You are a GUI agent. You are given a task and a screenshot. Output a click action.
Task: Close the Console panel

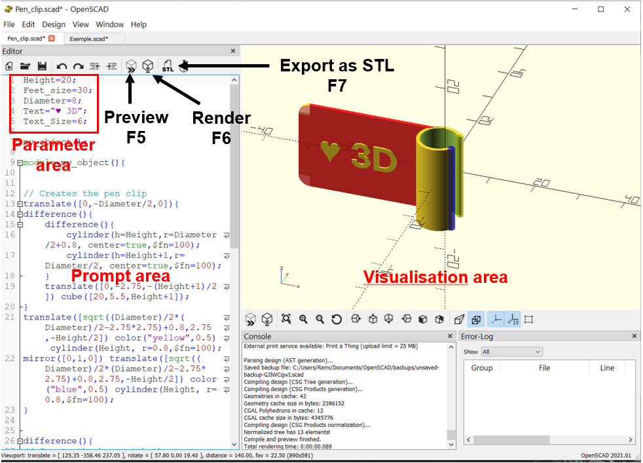(450, 336)
